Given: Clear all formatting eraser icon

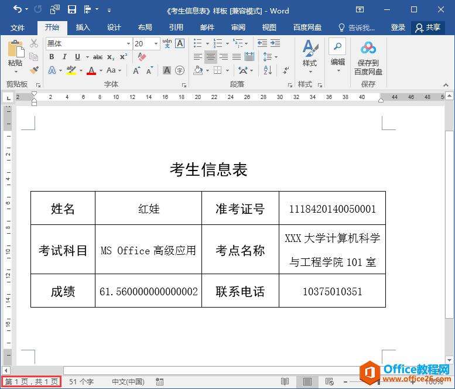Looking at the screenshot, I should [x=142, y=57].
